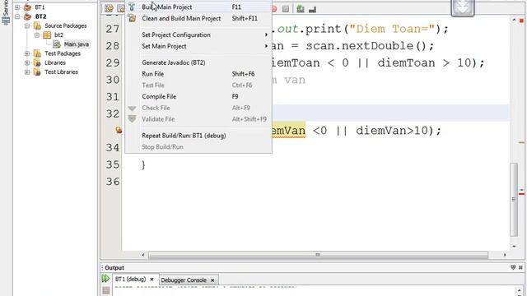This screenshot has height=296, width=527.
Task: Select Compile File from menu
Action: point(198,97)
